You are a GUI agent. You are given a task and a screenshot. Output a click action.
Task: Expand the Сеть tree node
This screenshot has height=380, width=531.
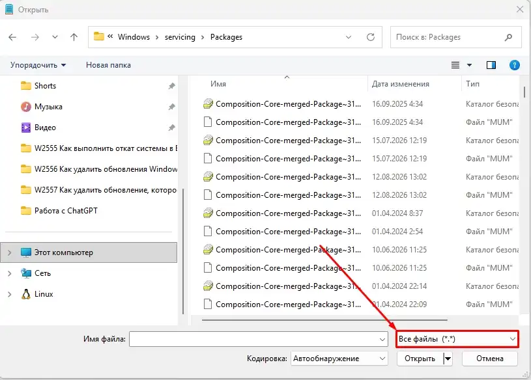(x=10, y=273)
